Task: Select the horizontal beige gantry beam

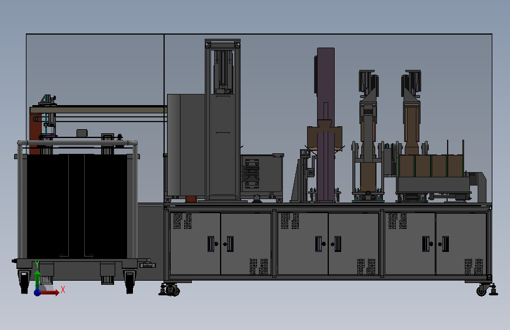Action: (99, 110)
